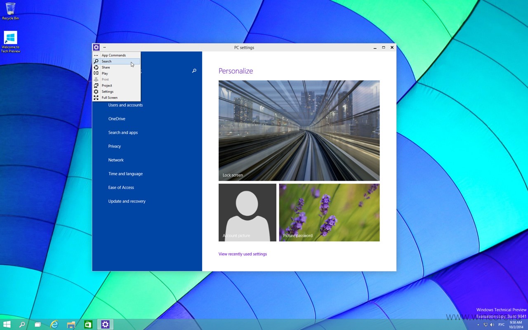The image size is (528, 330).
Task: Select Project in the app menu
Action: click(x=116, y=85)
